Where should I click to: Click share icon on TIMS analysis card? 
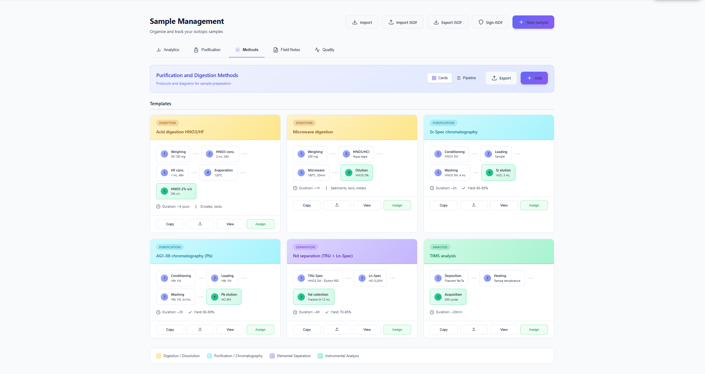pos(474,330)
